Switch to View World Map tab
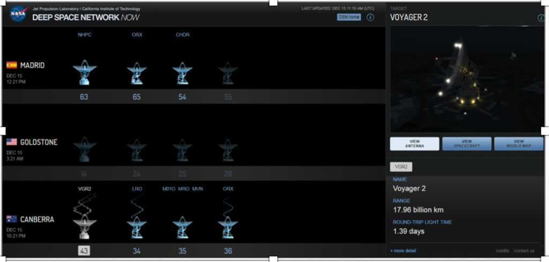The width and height of the screenshot is (549, 262). pos(518,144)
